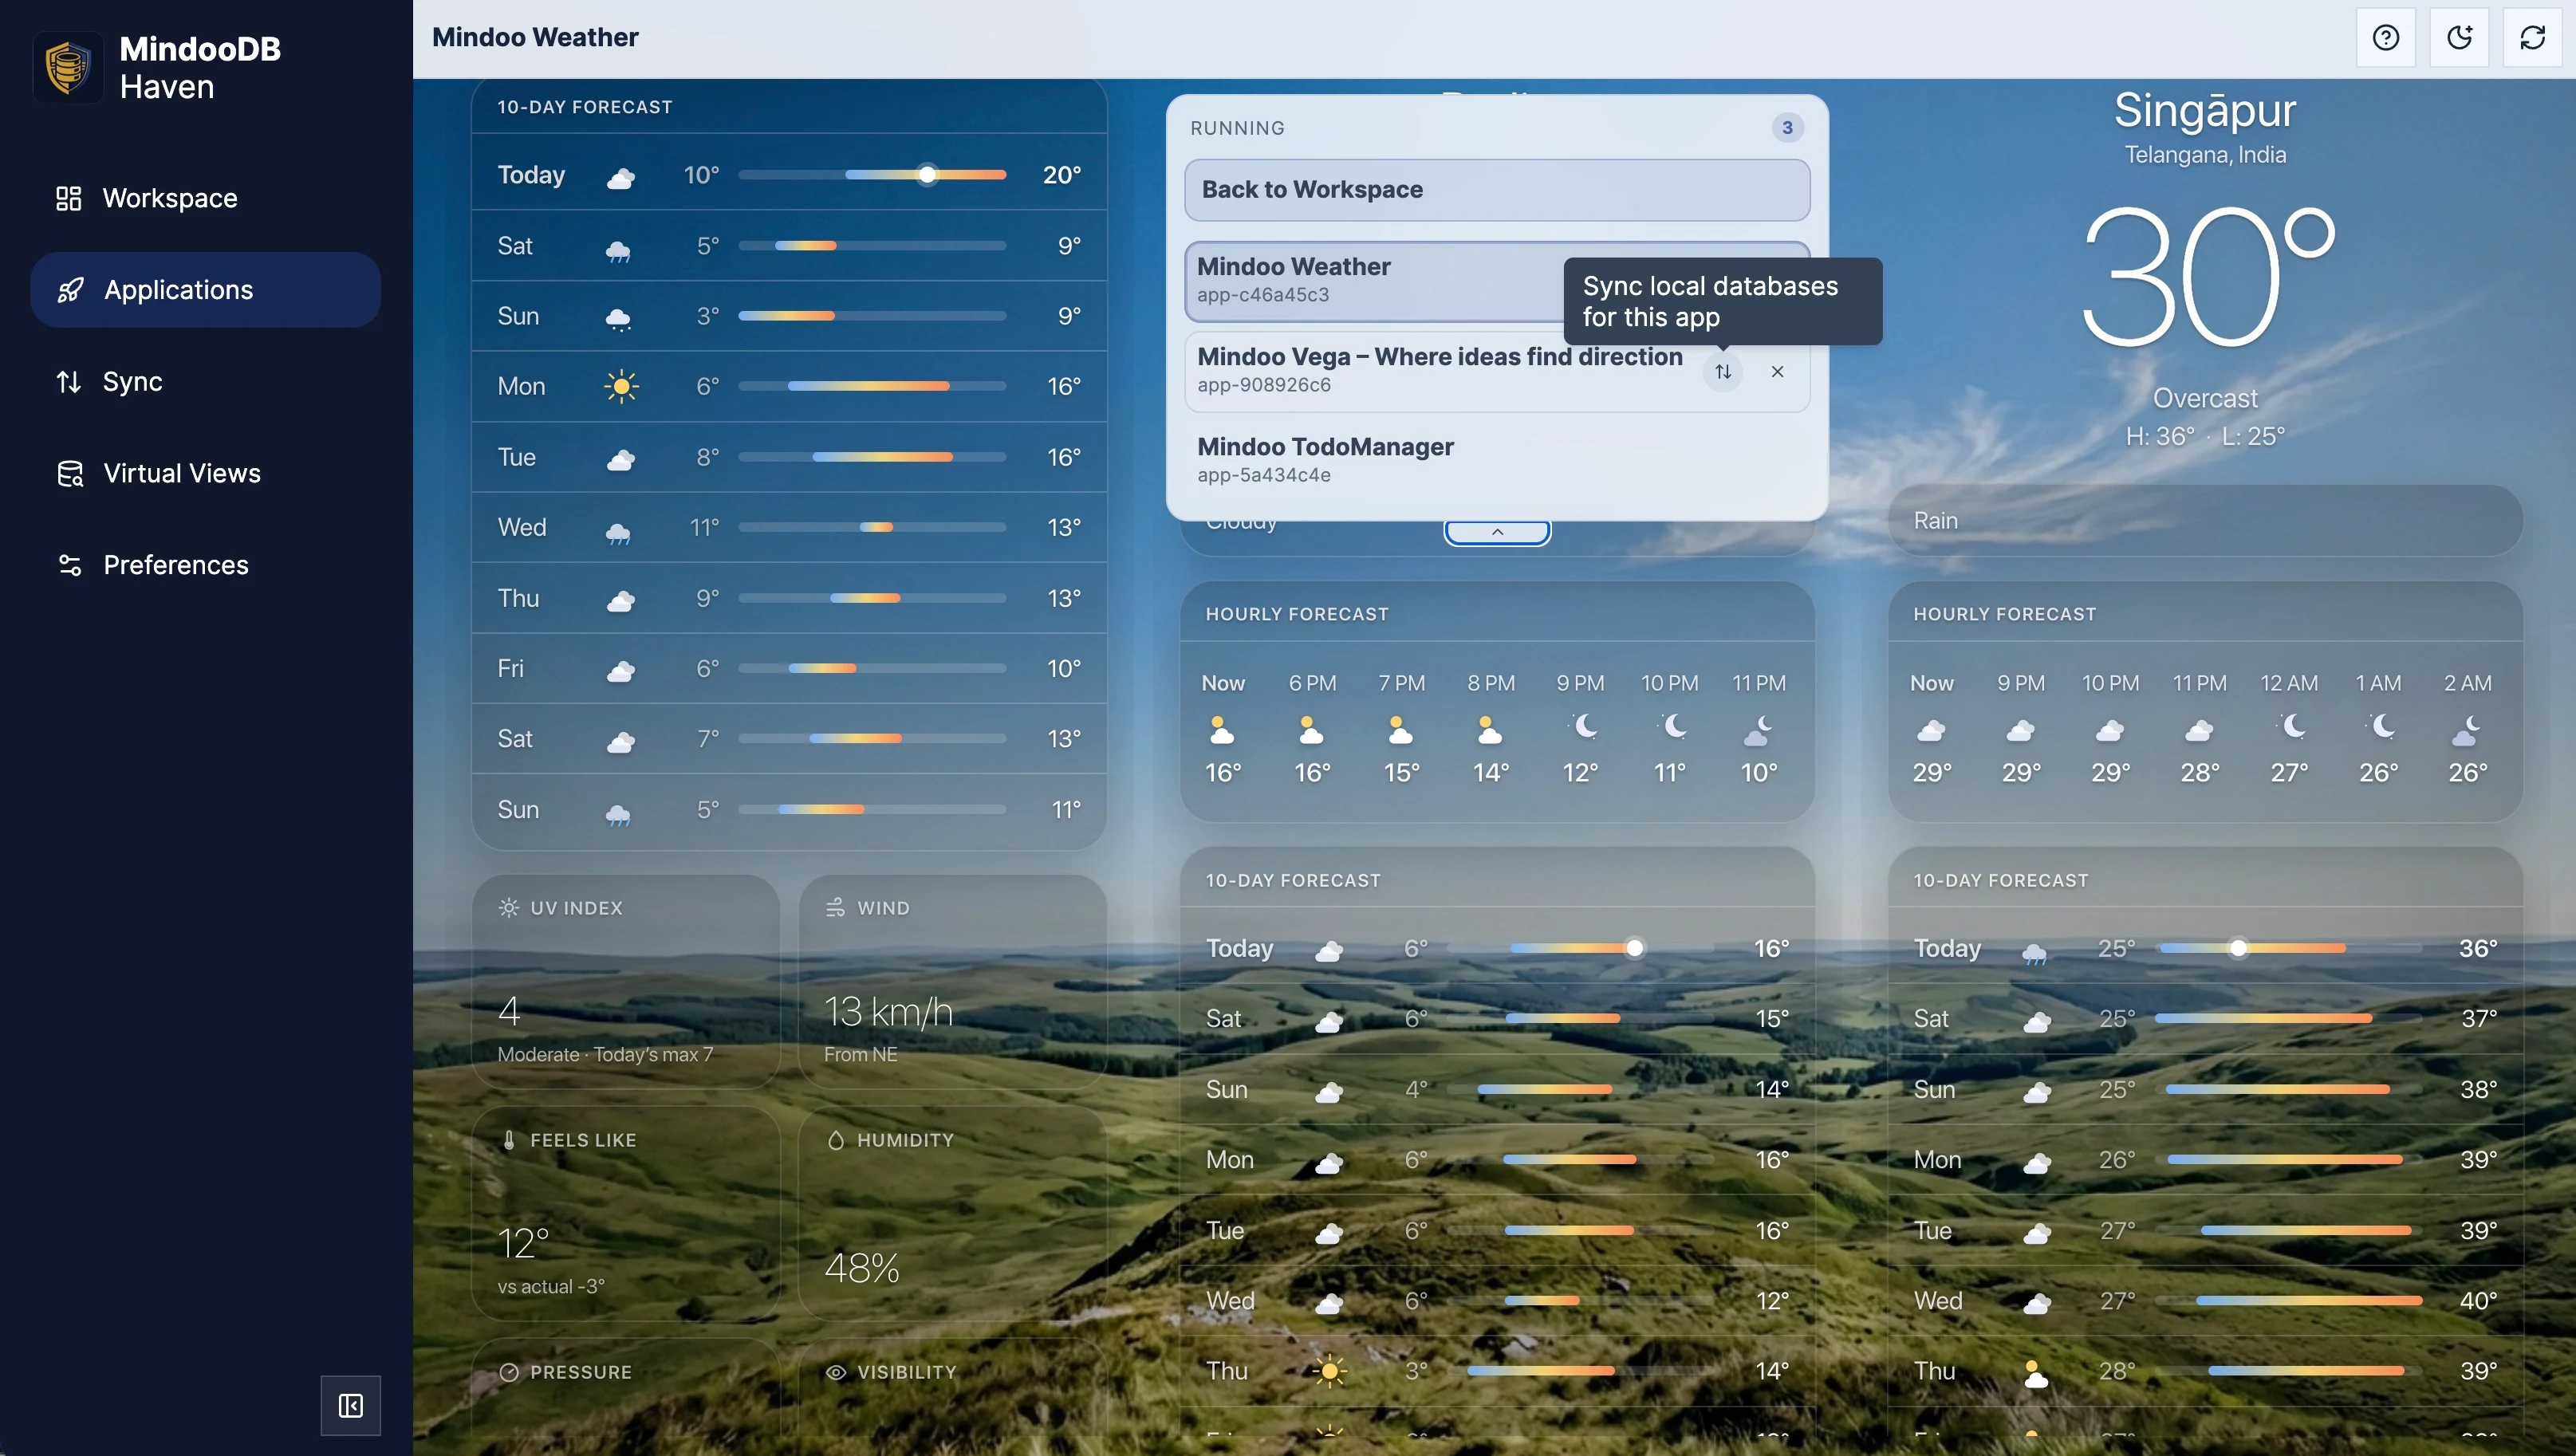This screenshot has height=1456, width=2576.
Task: Open the help icon in the top bar
Action: click(2386, 37)
